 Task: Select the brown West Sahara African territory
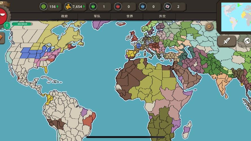coord(128,77)
